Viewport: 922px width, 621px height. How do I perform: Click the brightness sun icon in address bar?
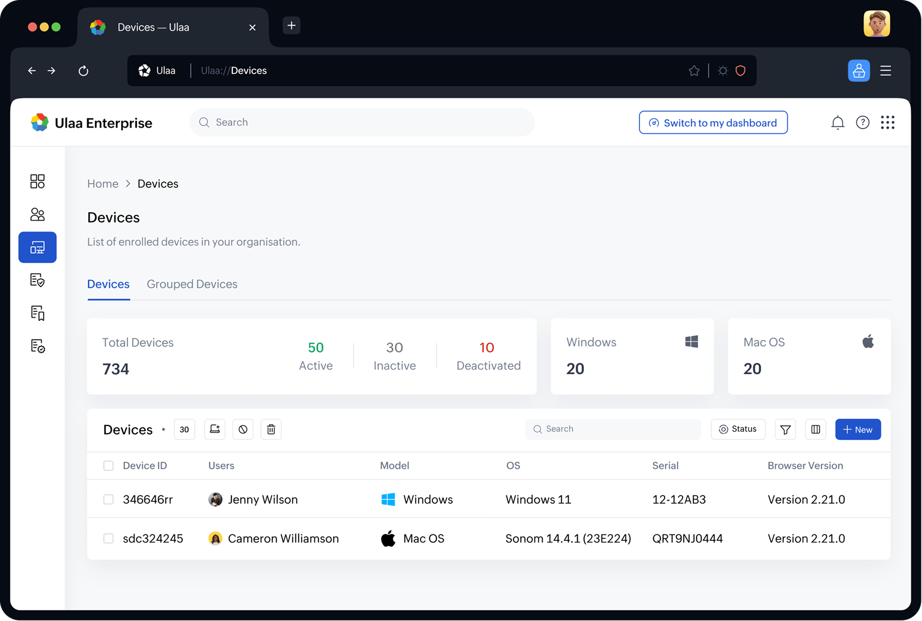[723, 71]
